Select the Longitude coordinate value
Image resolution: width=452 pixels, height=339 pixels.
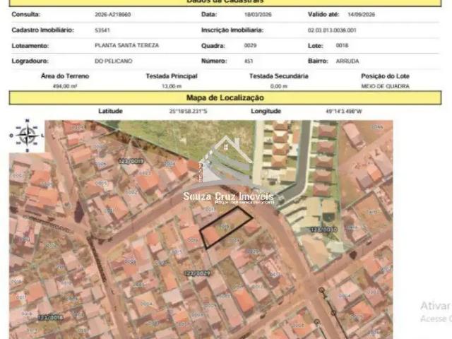pos(344,112)
